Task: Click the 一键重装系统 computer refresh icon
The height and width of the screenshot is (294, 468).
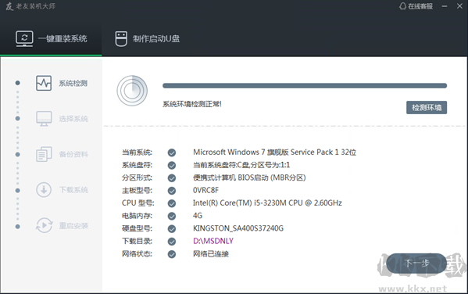Action: (24, 38)
